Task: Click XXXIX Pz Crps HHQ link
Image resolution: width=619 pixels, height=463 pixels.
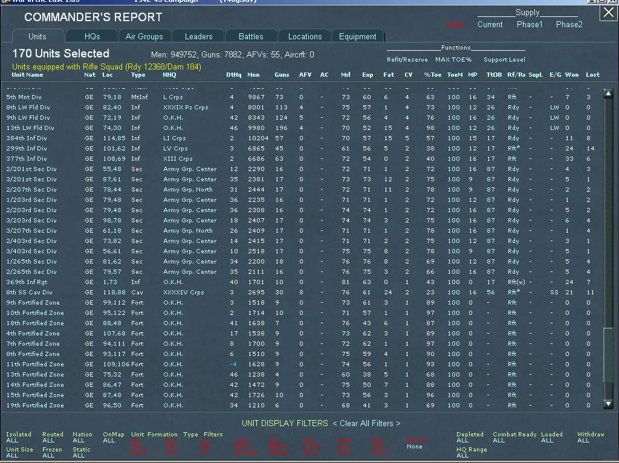Action: (186, 108)
